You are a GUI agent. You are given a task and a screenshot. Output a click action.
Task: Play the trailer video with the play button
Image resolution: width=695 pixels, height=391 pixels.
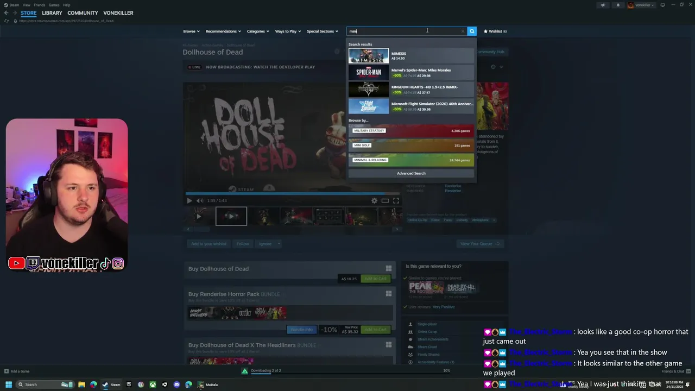[x=189, y=200]
